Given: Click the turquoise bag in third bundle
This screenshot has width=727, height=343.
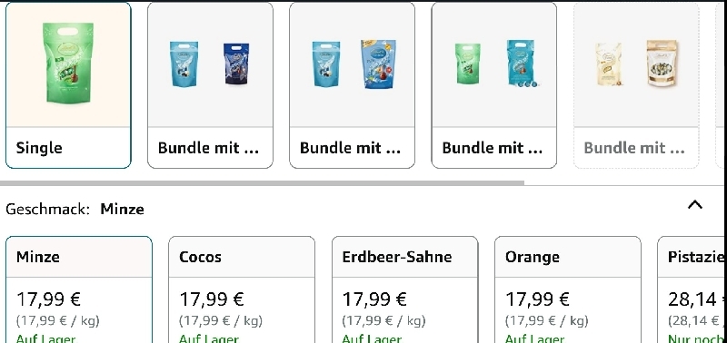Looking at the screenshot, I should (x=521, y=64).
